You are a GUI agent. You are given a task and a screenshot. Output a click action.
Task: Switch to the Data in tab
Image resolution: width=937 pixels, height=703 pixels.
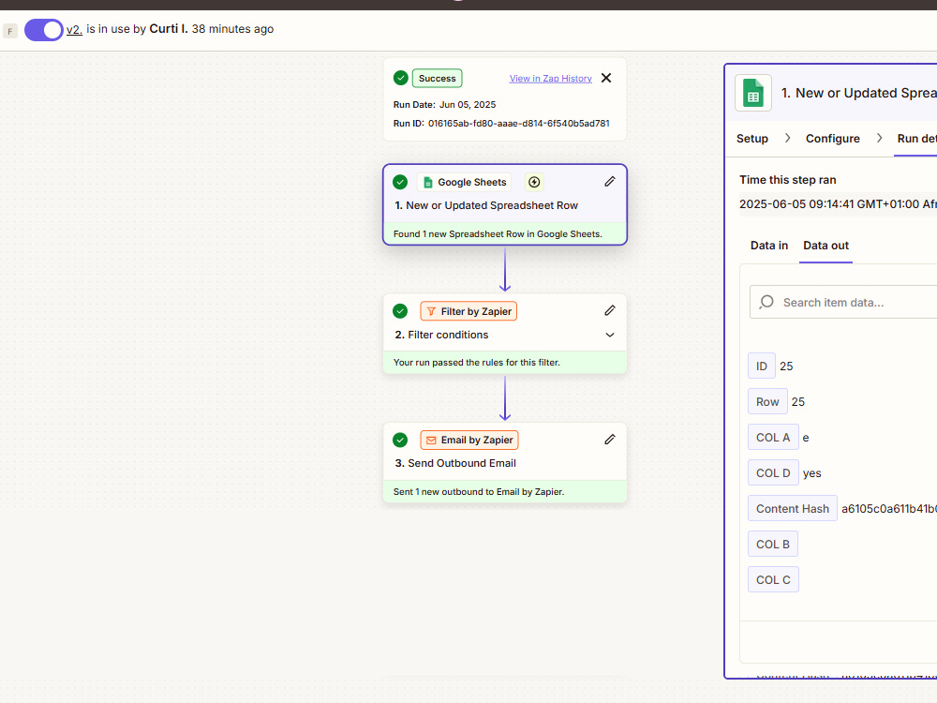(x=769, y=246)
